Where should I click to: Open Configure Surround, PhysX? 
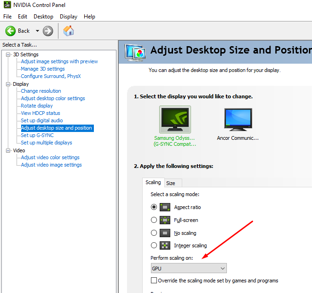click(x=51, y=76)
